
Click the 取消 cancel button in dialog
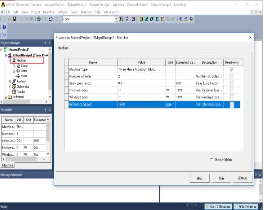click(x=221, y=178)
